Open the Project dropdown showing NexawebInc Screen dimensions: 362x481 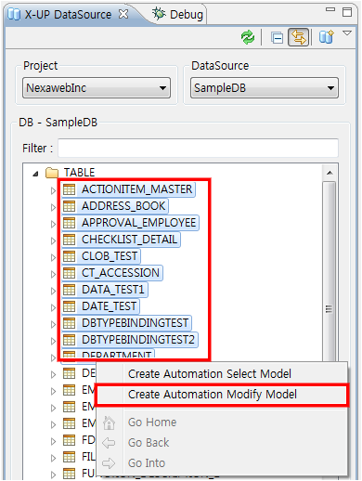[97, 88]
